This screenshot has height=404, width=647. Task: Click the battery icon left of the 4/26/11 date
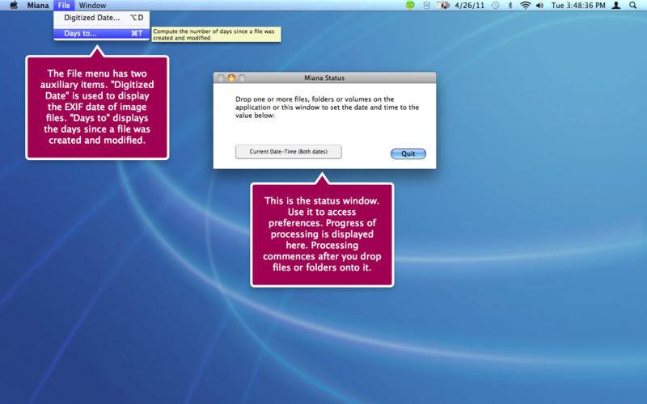(x=443, y=6)
